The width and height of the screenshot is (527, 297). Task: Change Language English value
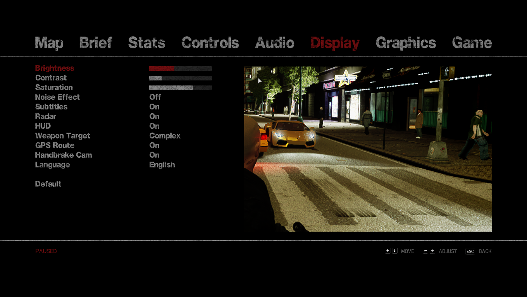[162, 165]
